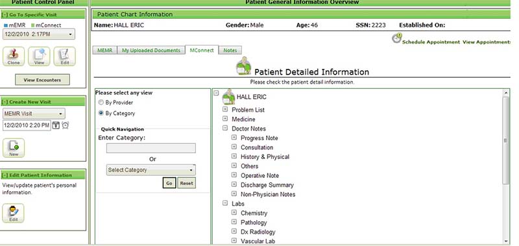The height and width of the screenshot is (246, 519).
Task: Click the Patient Detailed Information header icon
Action: pyautogui.click(x=244, y=66)
